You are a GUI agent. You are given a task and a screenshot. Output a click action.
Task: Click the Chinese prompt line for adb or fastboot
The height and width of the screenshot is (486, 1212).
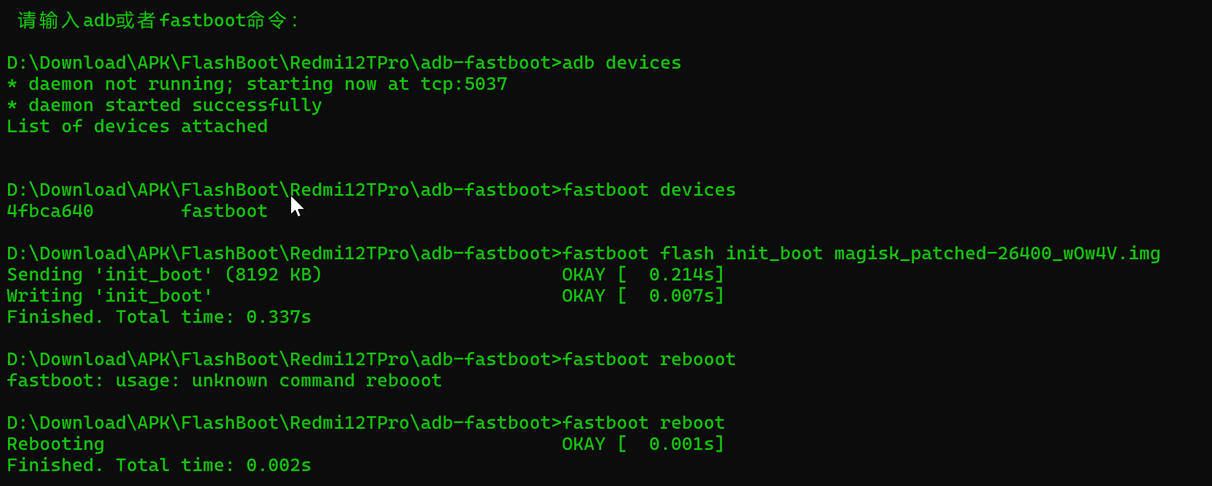pyautogui.click(x=158, y=21)
